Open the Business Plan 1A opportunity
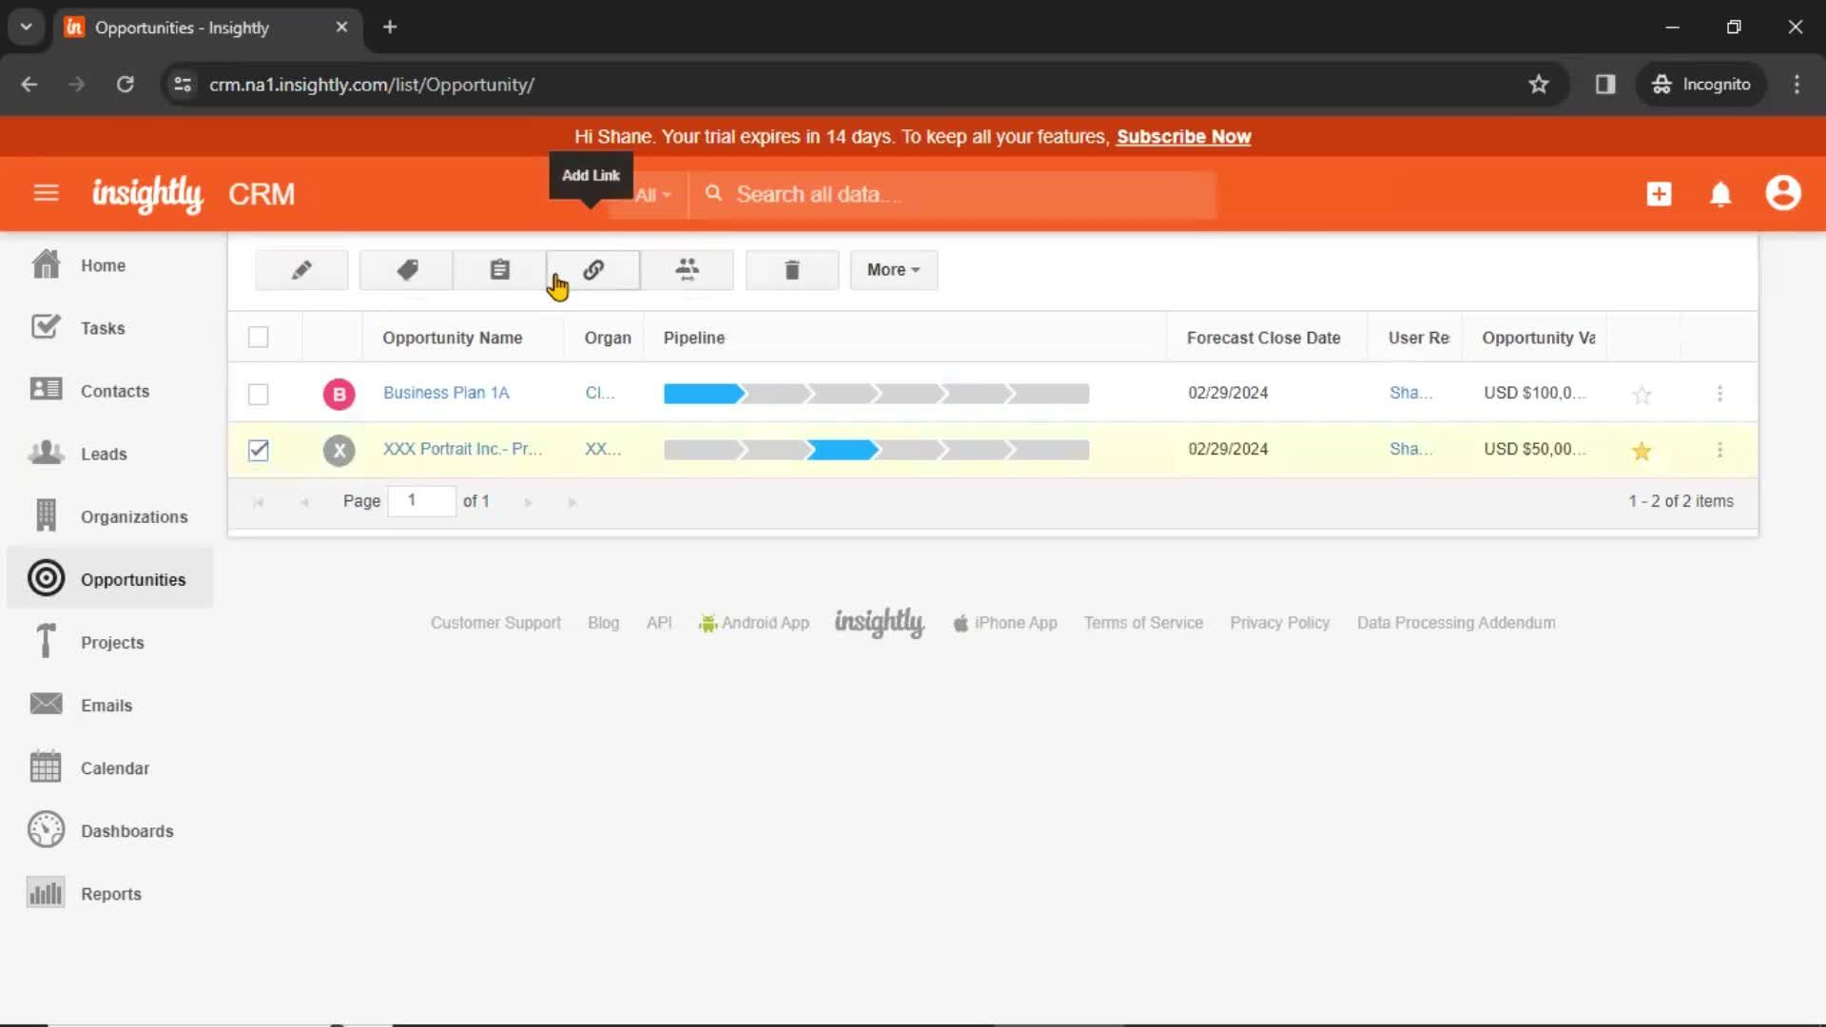The height and width of the screenshot is (1027, 1826). (x=446, y=393)
